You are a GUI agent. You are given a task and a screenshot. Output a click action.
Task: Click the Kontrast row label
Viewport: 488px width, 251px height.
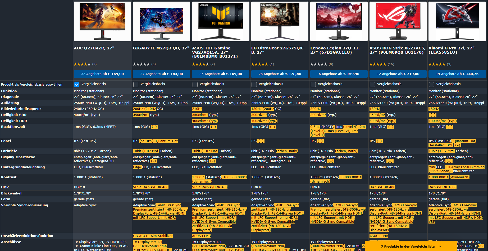click(9, 177)
